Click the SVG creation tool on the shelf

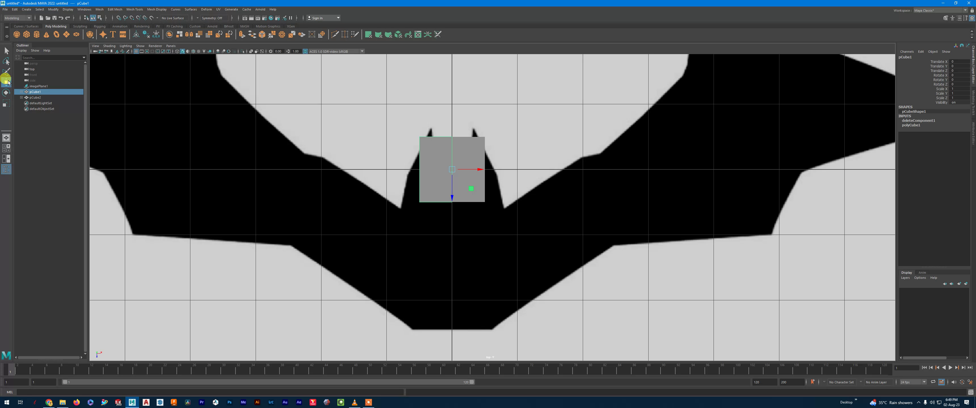pos(123,35)
